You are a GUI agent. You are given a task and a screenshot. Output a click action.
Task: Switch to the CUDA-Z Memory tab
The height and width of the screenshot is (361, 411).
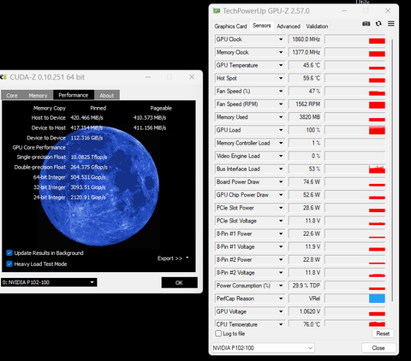pos(38,96)
